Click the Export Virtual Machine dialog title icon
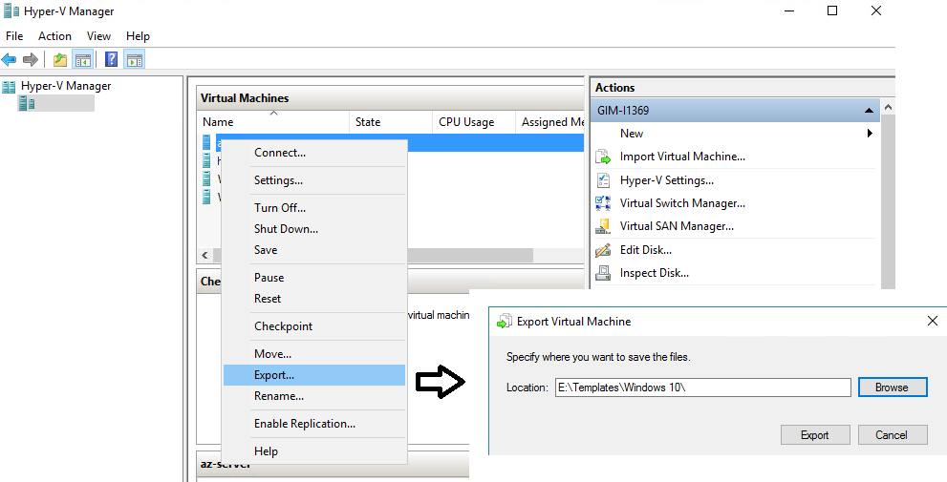 [504, 322]
